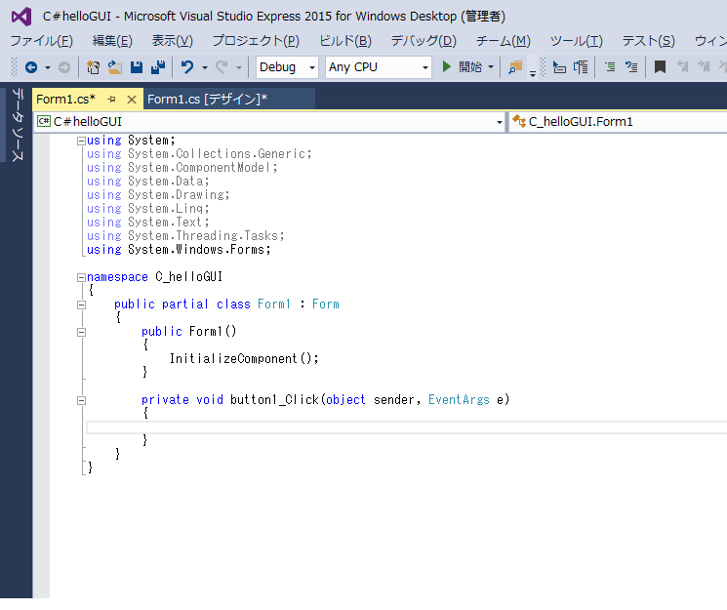
Task: Comment out the selected lines
Action: click(x=611, y=67)
